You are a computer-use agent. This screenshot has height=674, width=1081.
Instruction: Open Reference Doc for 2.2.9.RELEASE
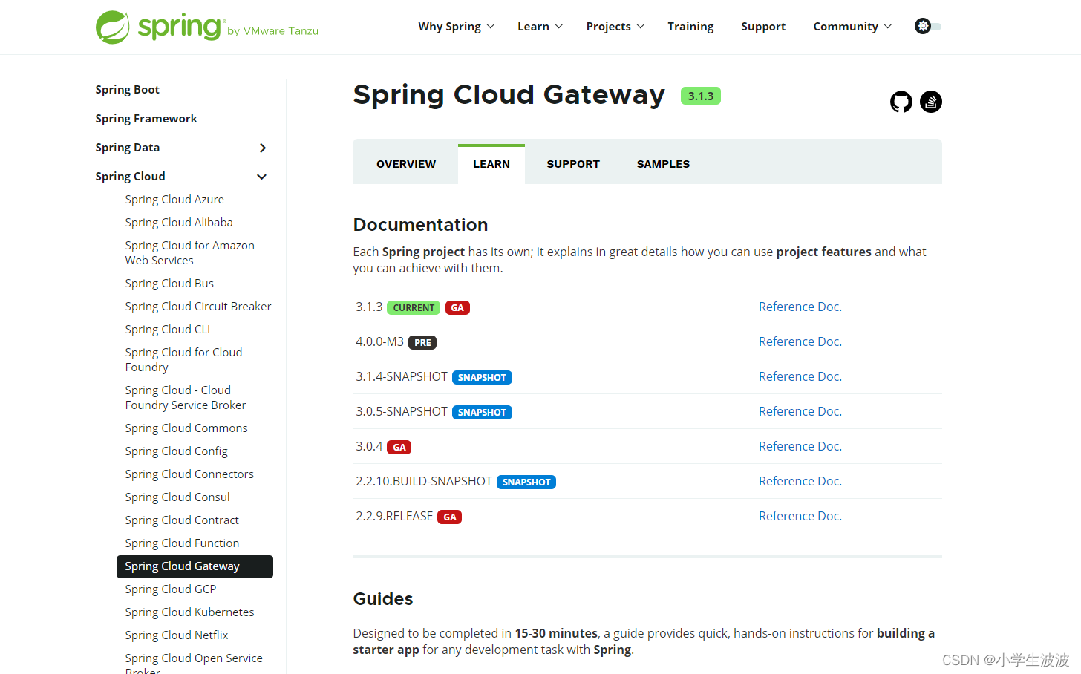pyautogui.click(x=800, y=516)
